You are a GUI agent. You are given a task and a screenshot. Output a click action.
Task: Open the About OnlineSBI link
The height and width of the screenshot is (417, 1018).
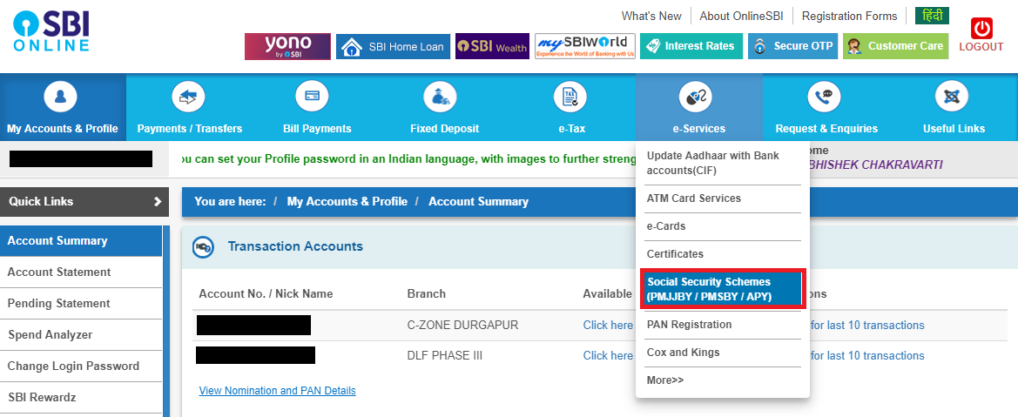pos(741,17)
